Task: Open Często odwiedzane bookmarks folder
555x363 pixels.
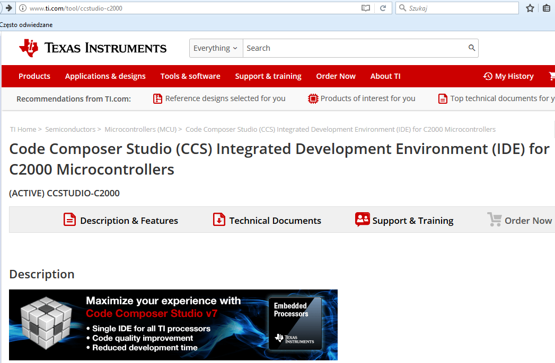Action: tap(26, 25)
